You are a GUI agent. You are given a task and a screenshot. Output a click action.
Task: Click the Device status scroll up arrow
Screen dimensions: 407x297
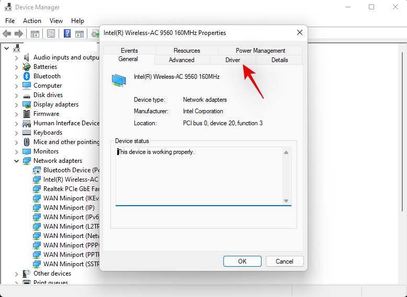tap(286, 152)
